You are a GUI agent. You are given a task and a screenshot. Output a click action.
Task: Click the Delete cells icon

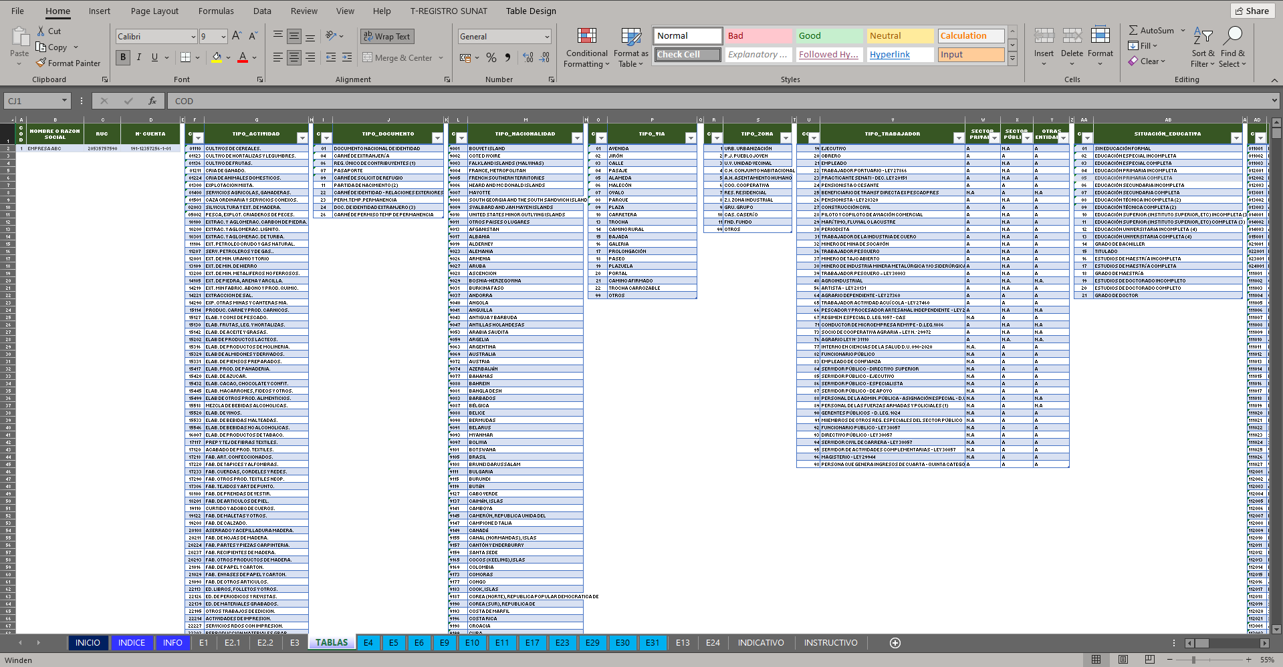pos(1072,35)
